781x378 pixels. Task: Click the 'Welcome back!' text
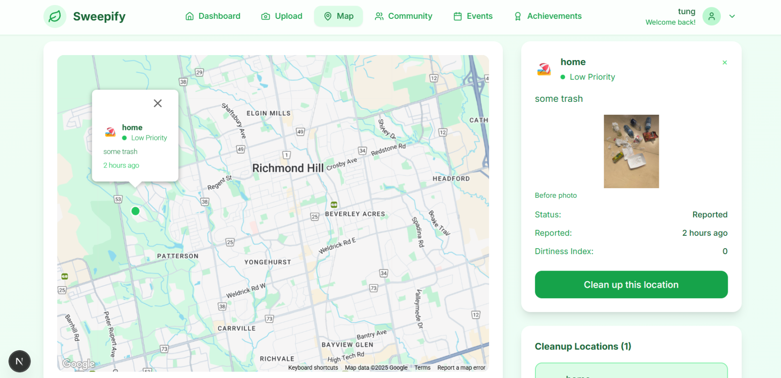pyautogui.click(x=670, y=22)
